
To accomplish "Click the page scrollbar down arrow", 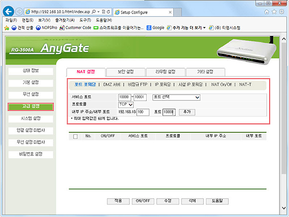I will 284,208.
